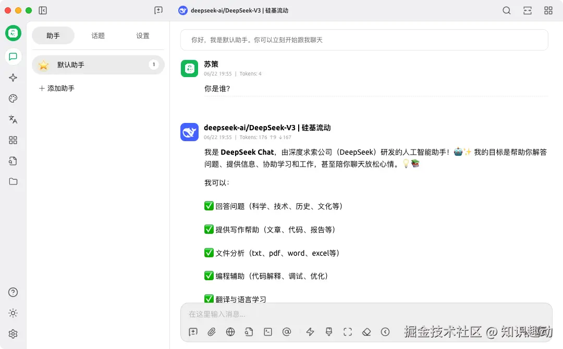The height and width of the screenshot is (349, 563).
Task: Open the mini programs grid icon in the sidebar
Action: [x=13, y=140]
